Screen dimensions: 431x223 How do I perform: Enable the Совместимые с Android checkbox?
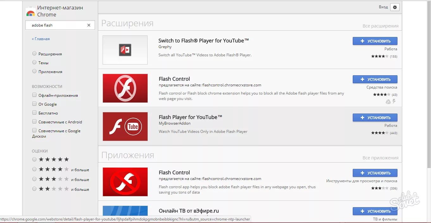point(34,121)
